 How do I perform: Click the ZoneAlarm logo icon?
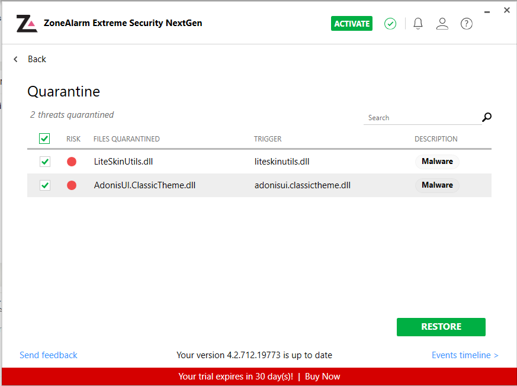[27, 24]
